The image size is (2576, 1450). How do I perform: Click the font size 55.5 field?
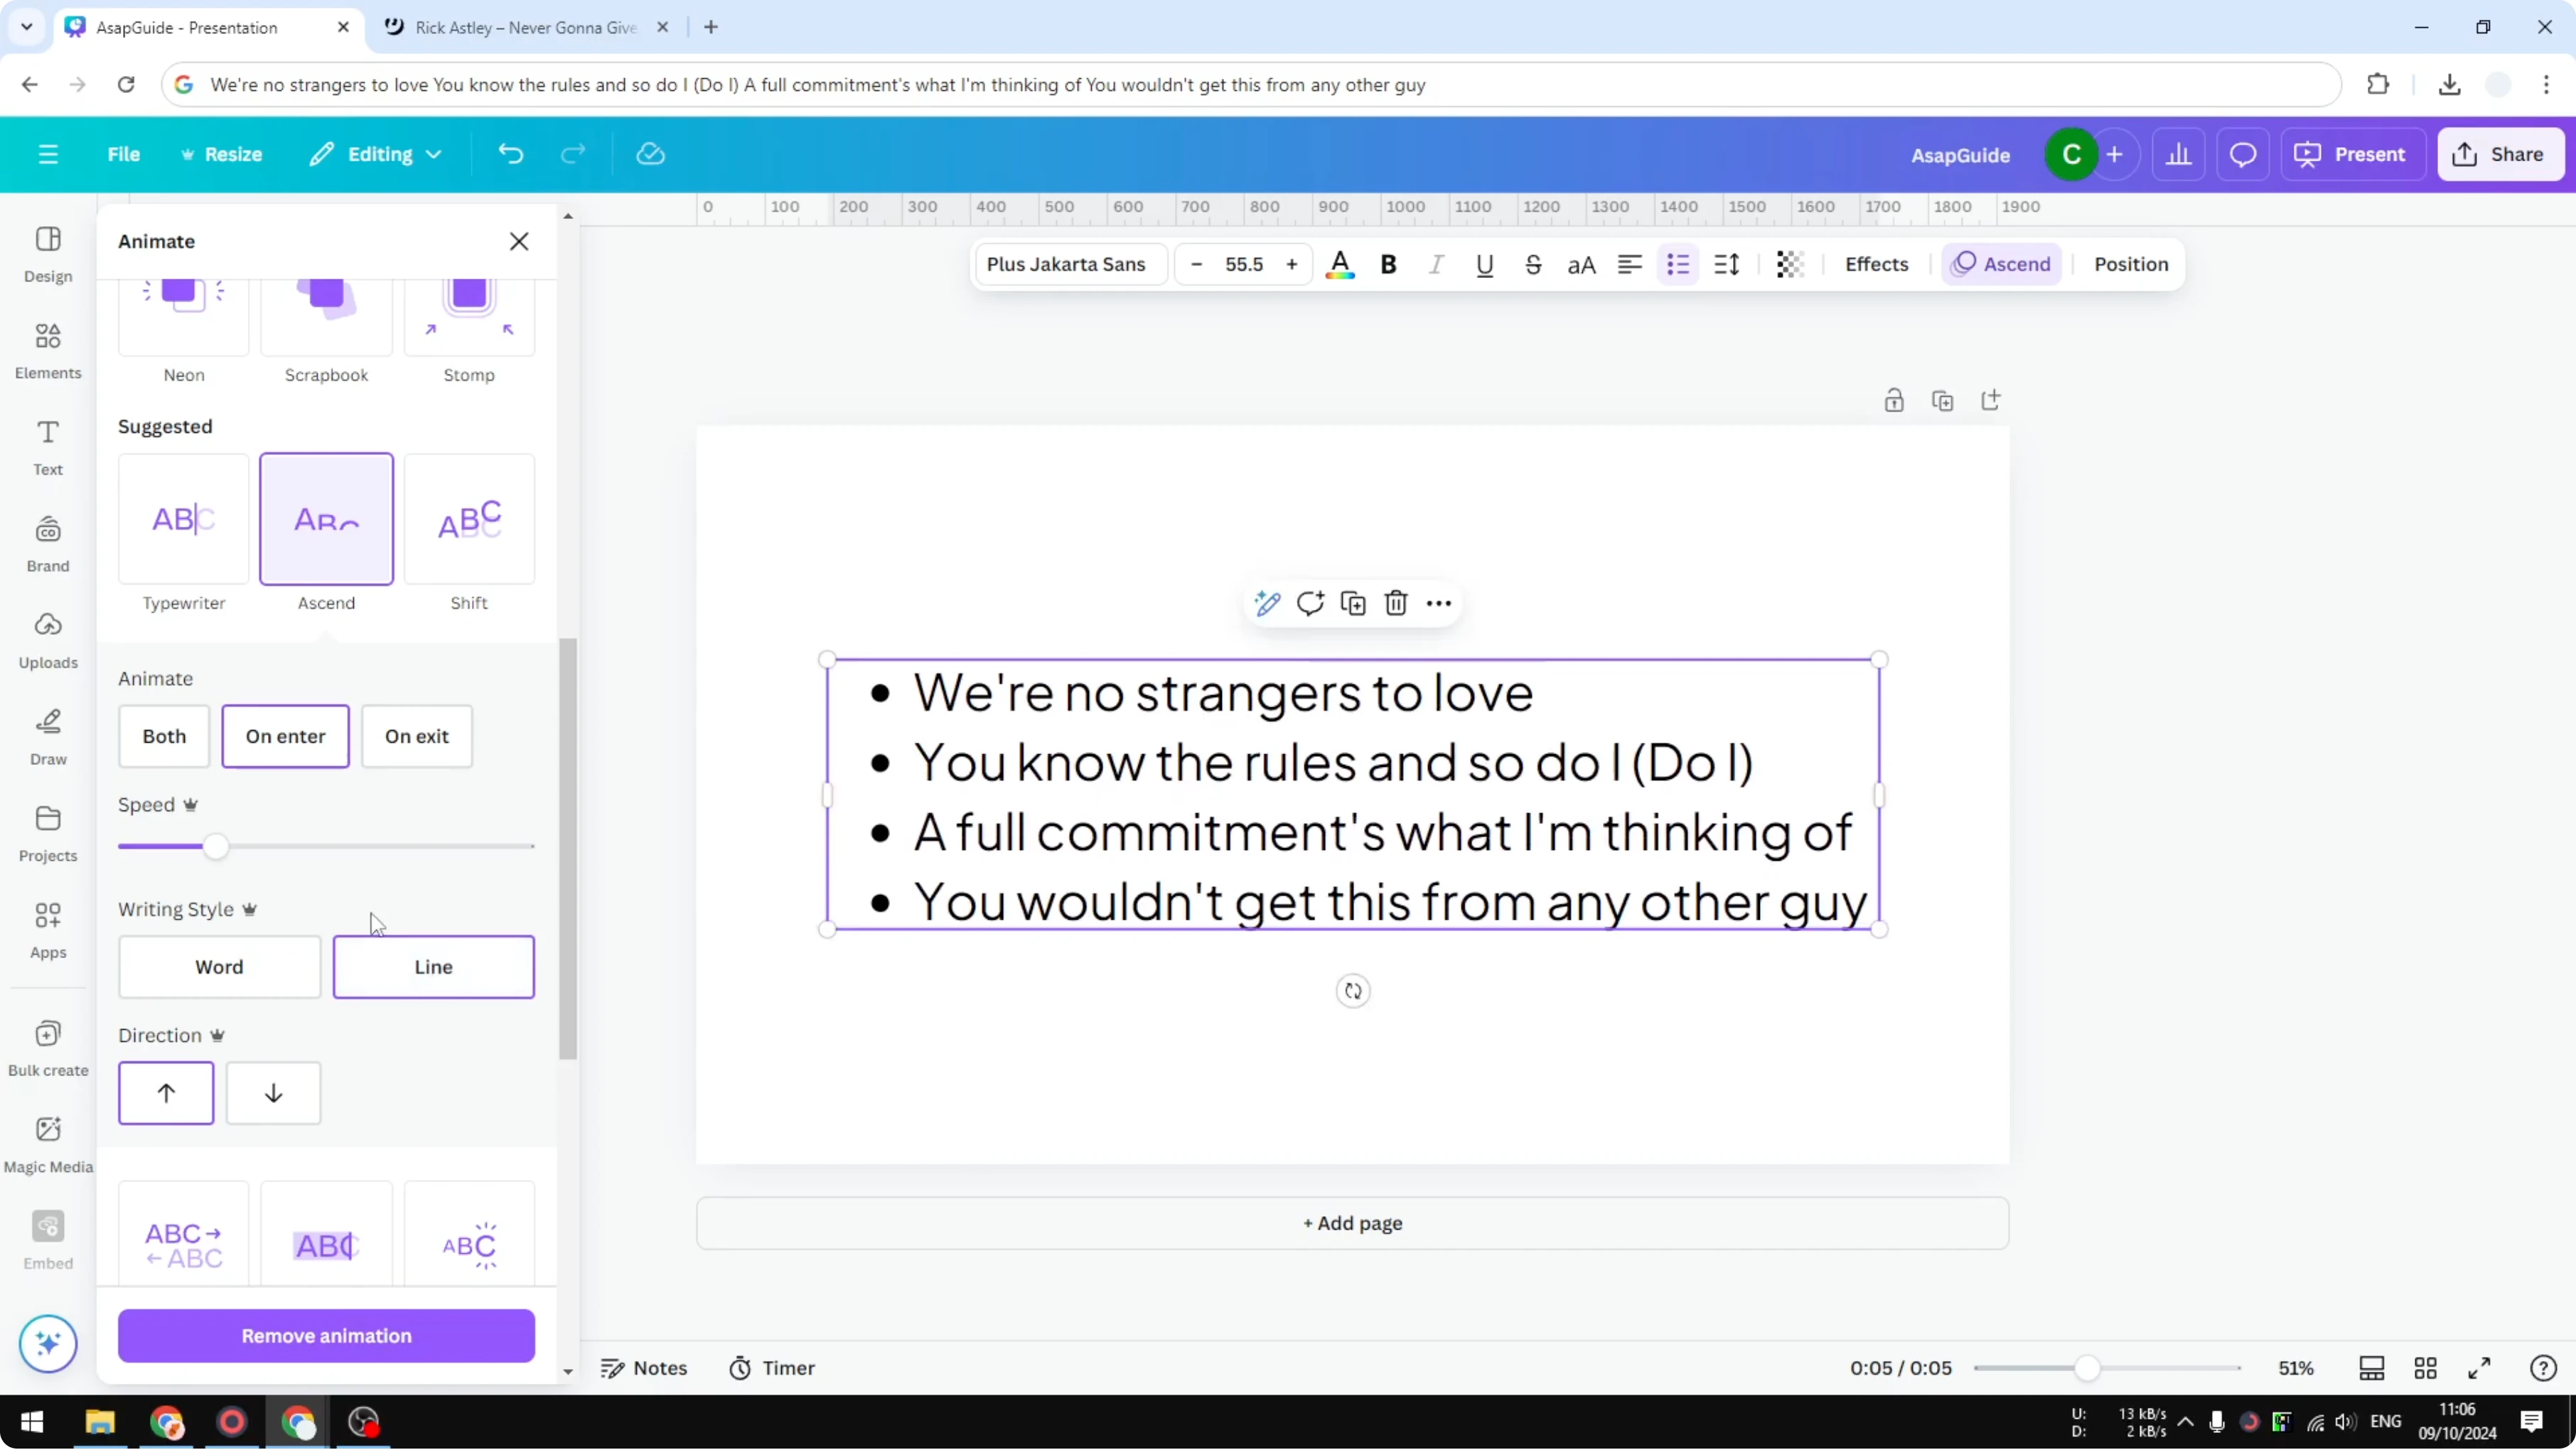coord(1244,265)
